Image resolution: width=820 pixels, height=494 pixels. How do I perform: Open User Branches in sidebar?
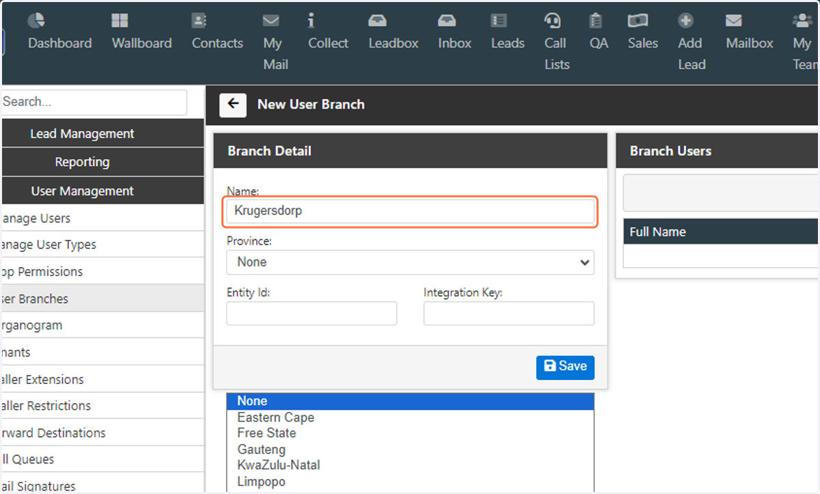102,299
